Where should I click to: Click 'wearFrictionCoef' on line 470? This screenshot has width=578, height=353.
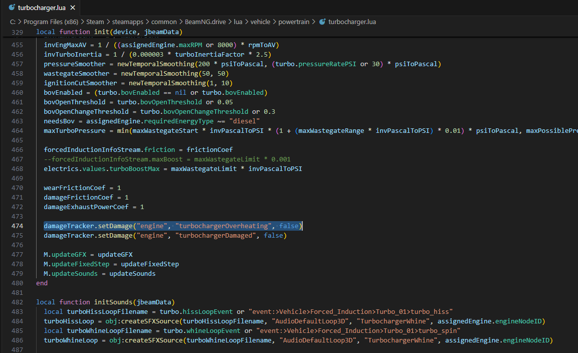[x=75, y=188]
